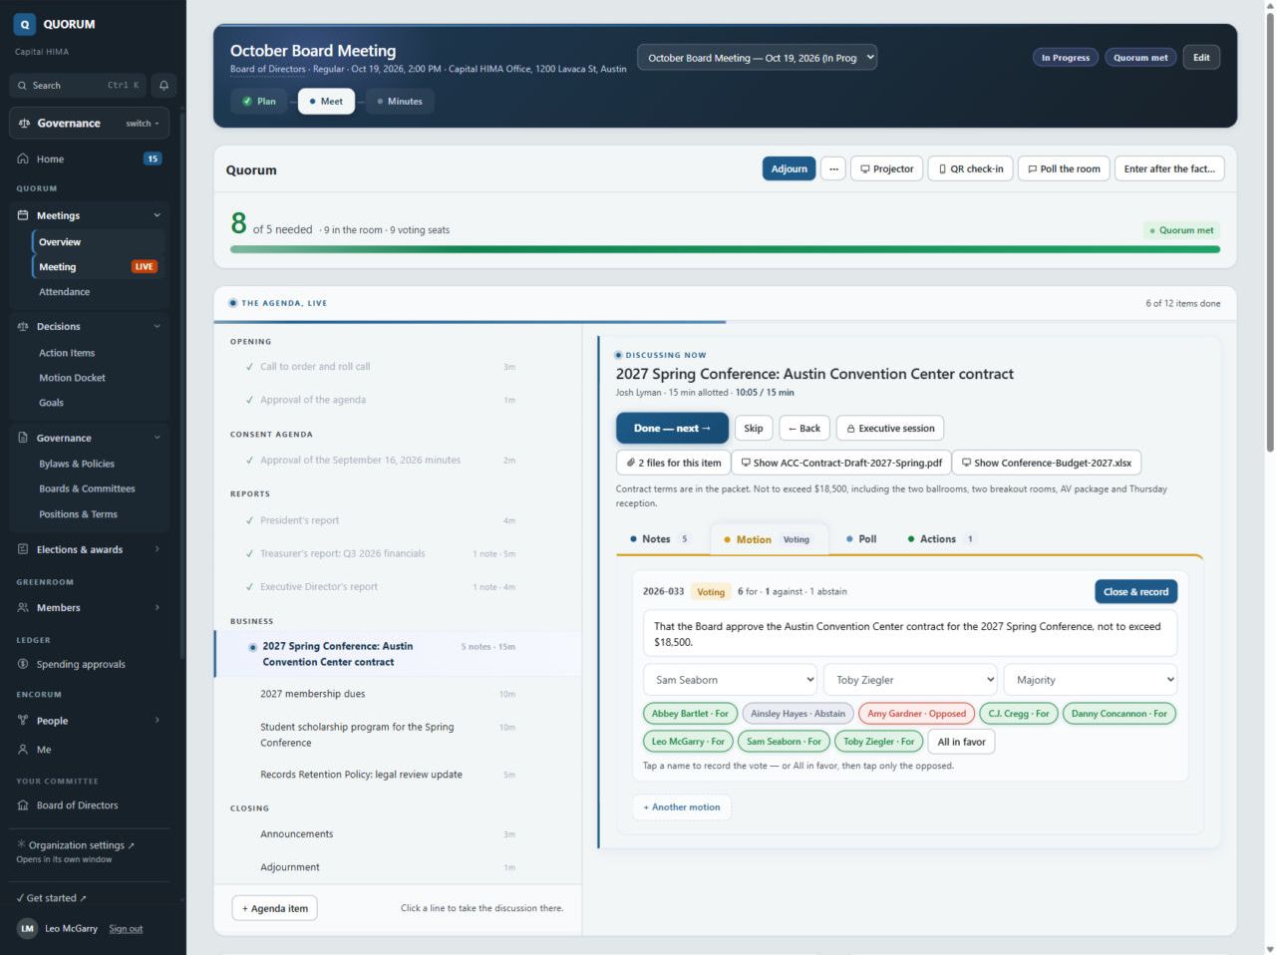
Task: Click the Members people icon
Action: (x=23, y=607)
